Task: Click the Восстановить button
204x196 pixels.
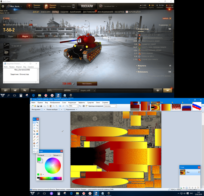Action: pyautogui.click(x=87, y=84)
